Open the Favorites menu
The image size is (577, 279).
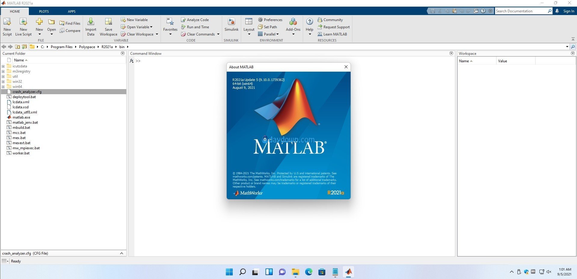pyautogui.click(x=170, y=26)
